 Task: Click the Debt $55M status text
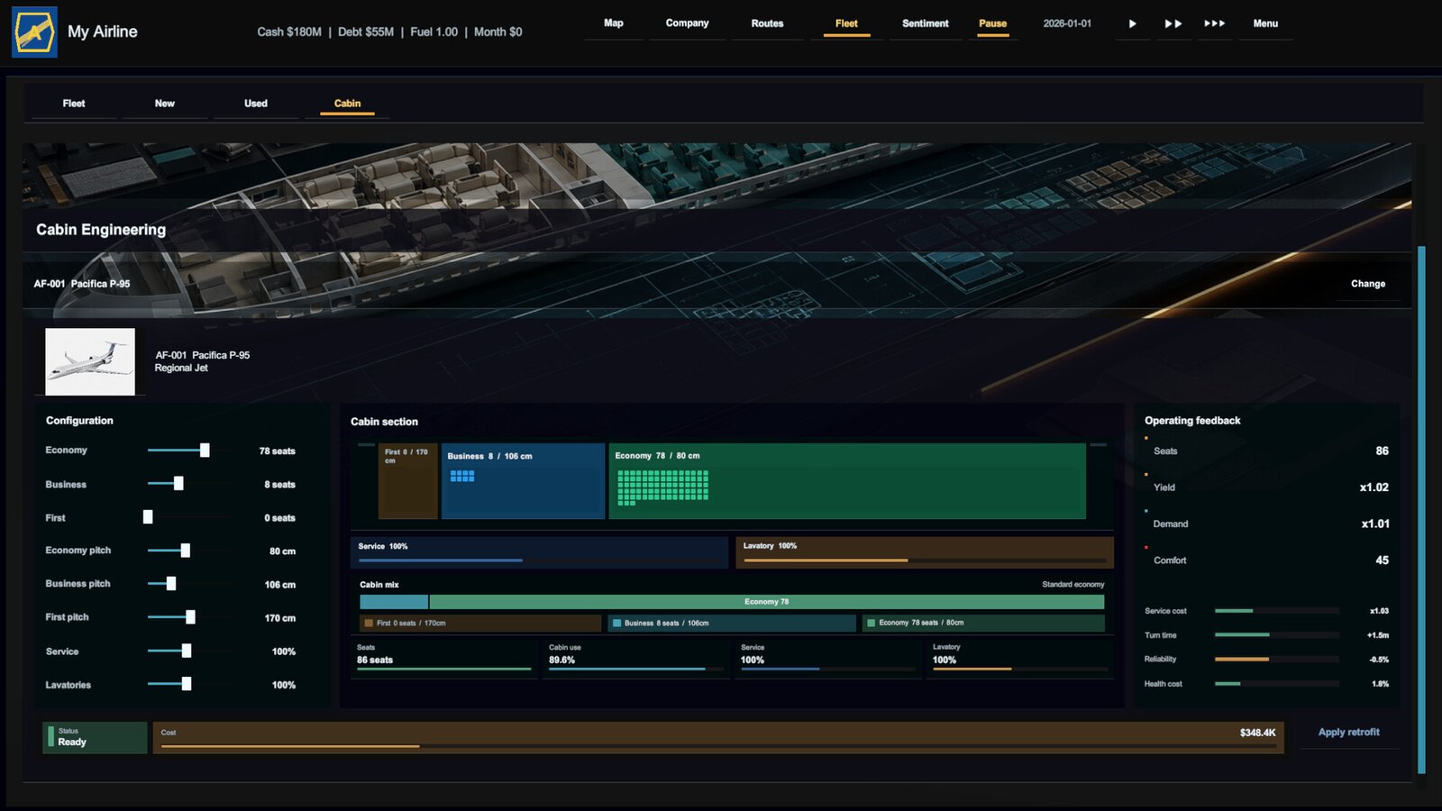tap(366, 32)
